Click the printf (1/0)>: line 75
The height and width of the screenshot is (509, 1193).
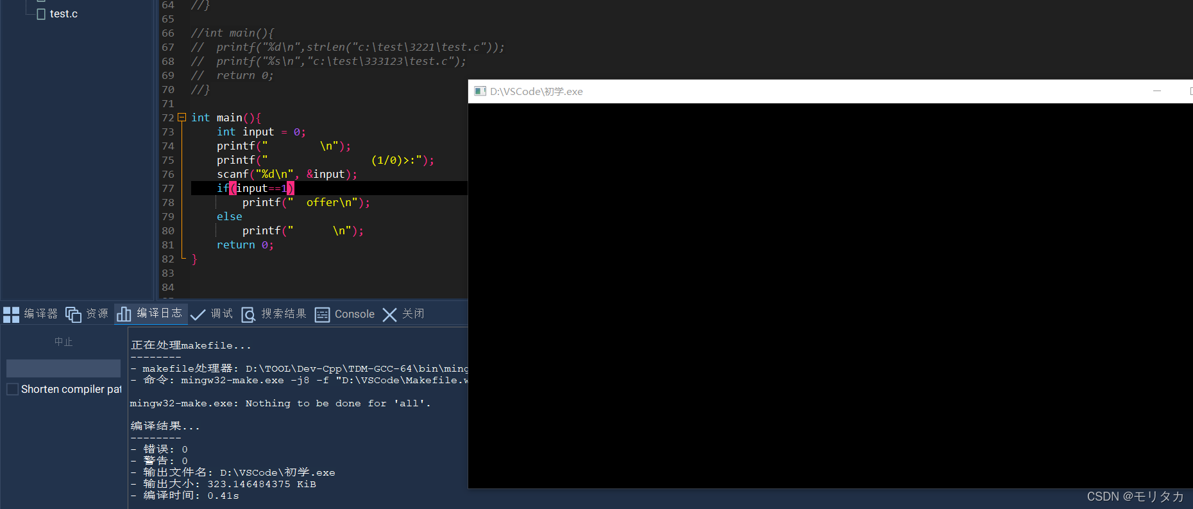[x=325, y=160]
